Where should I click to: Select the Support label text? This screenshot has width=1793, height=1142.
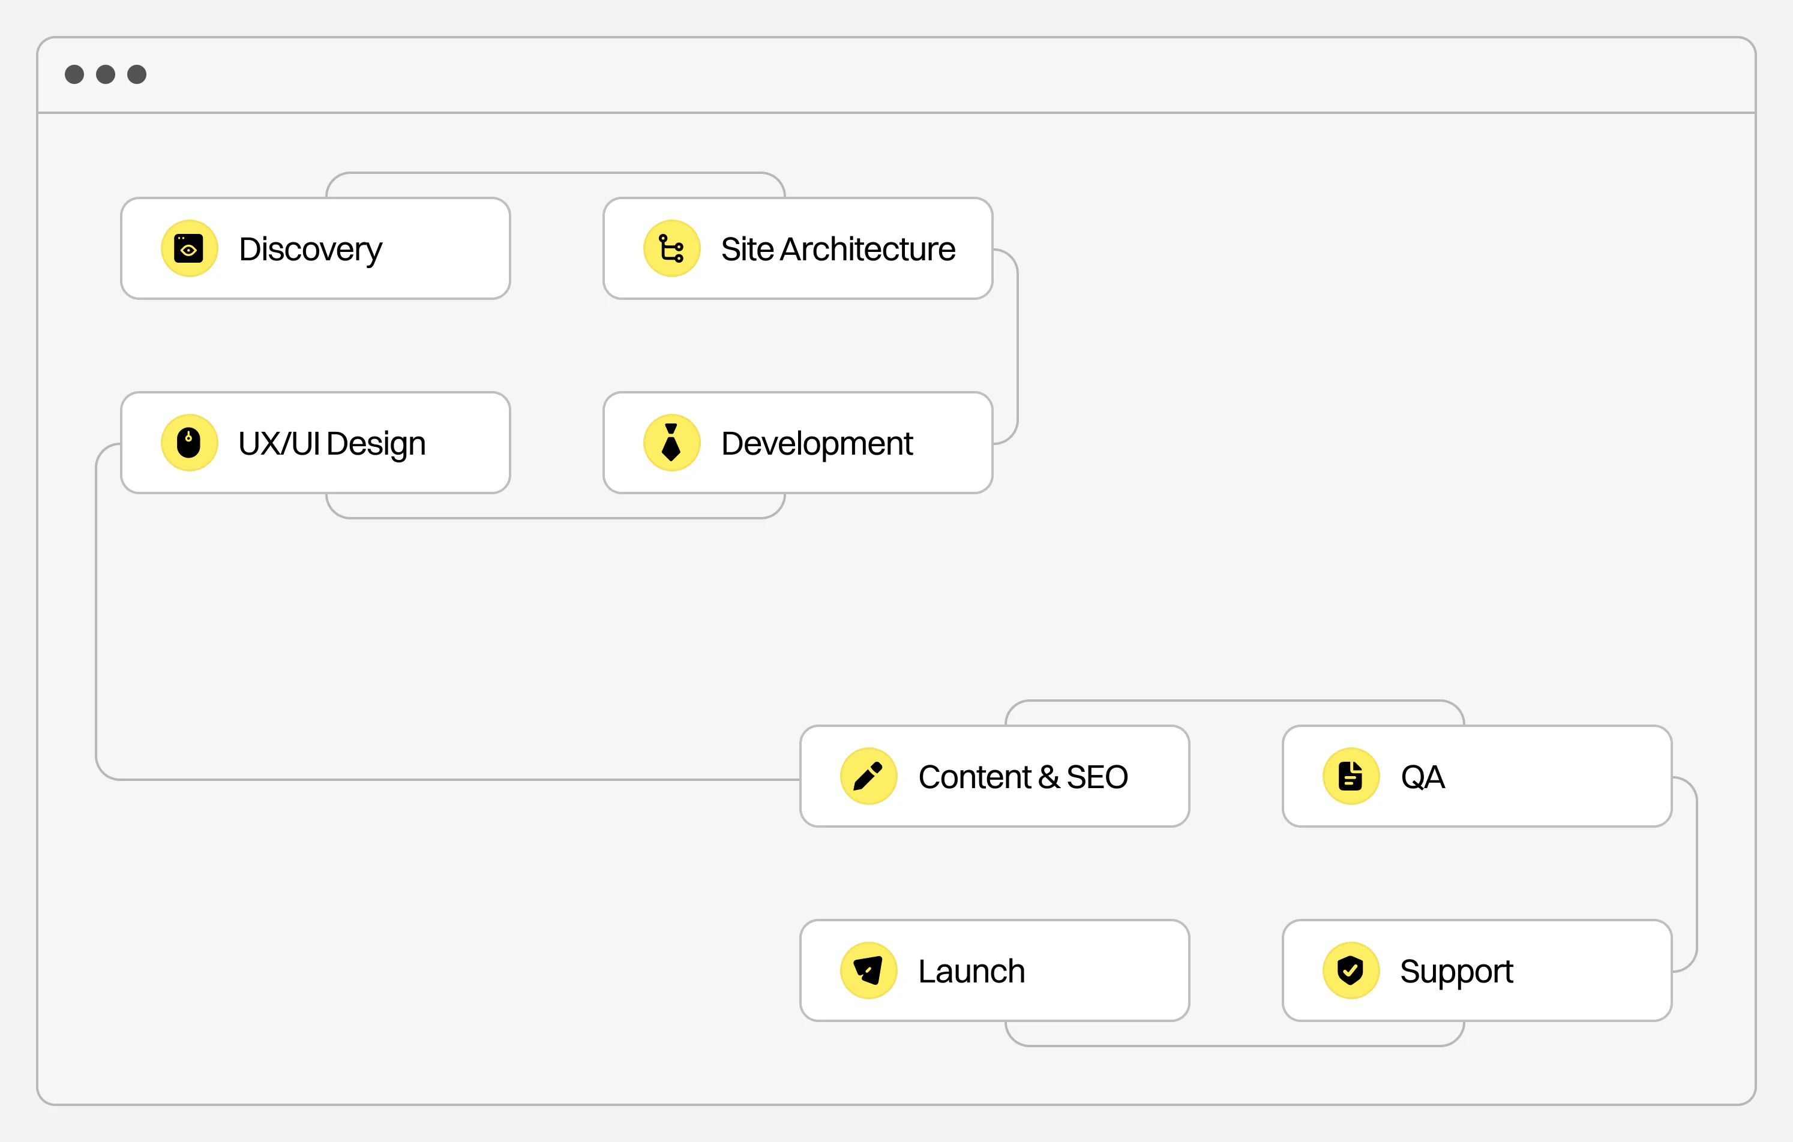pos(1456,973)
